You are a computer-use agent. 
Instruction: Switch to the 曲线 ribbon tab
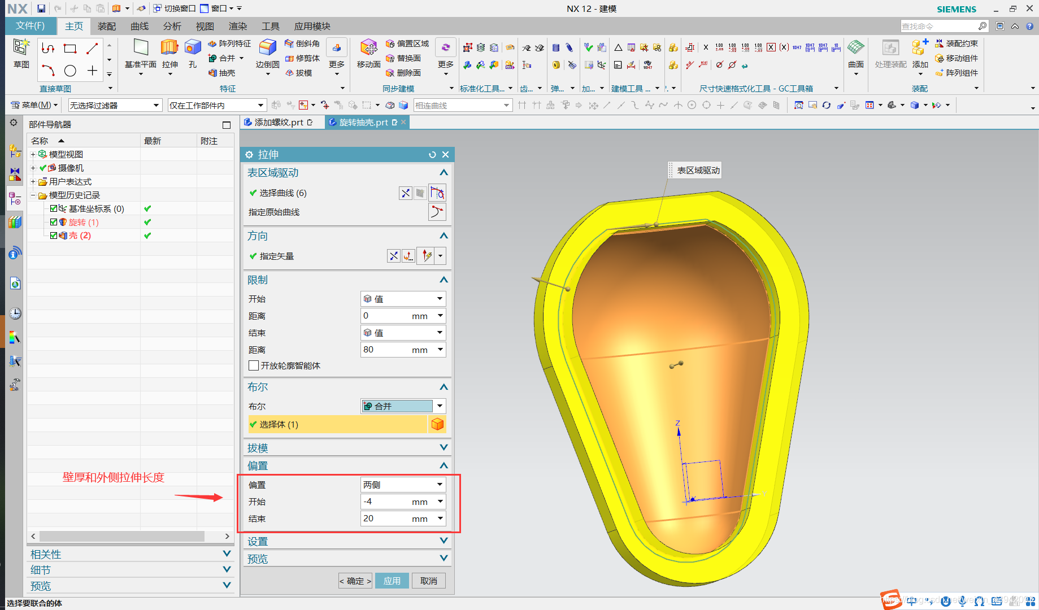[140, 27]
